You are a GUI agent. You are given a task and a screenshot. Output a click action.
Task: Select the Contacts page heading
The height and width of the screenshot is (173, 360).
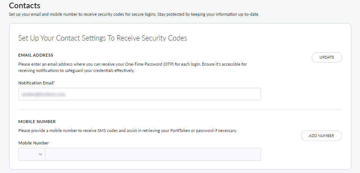click(24, 6)
